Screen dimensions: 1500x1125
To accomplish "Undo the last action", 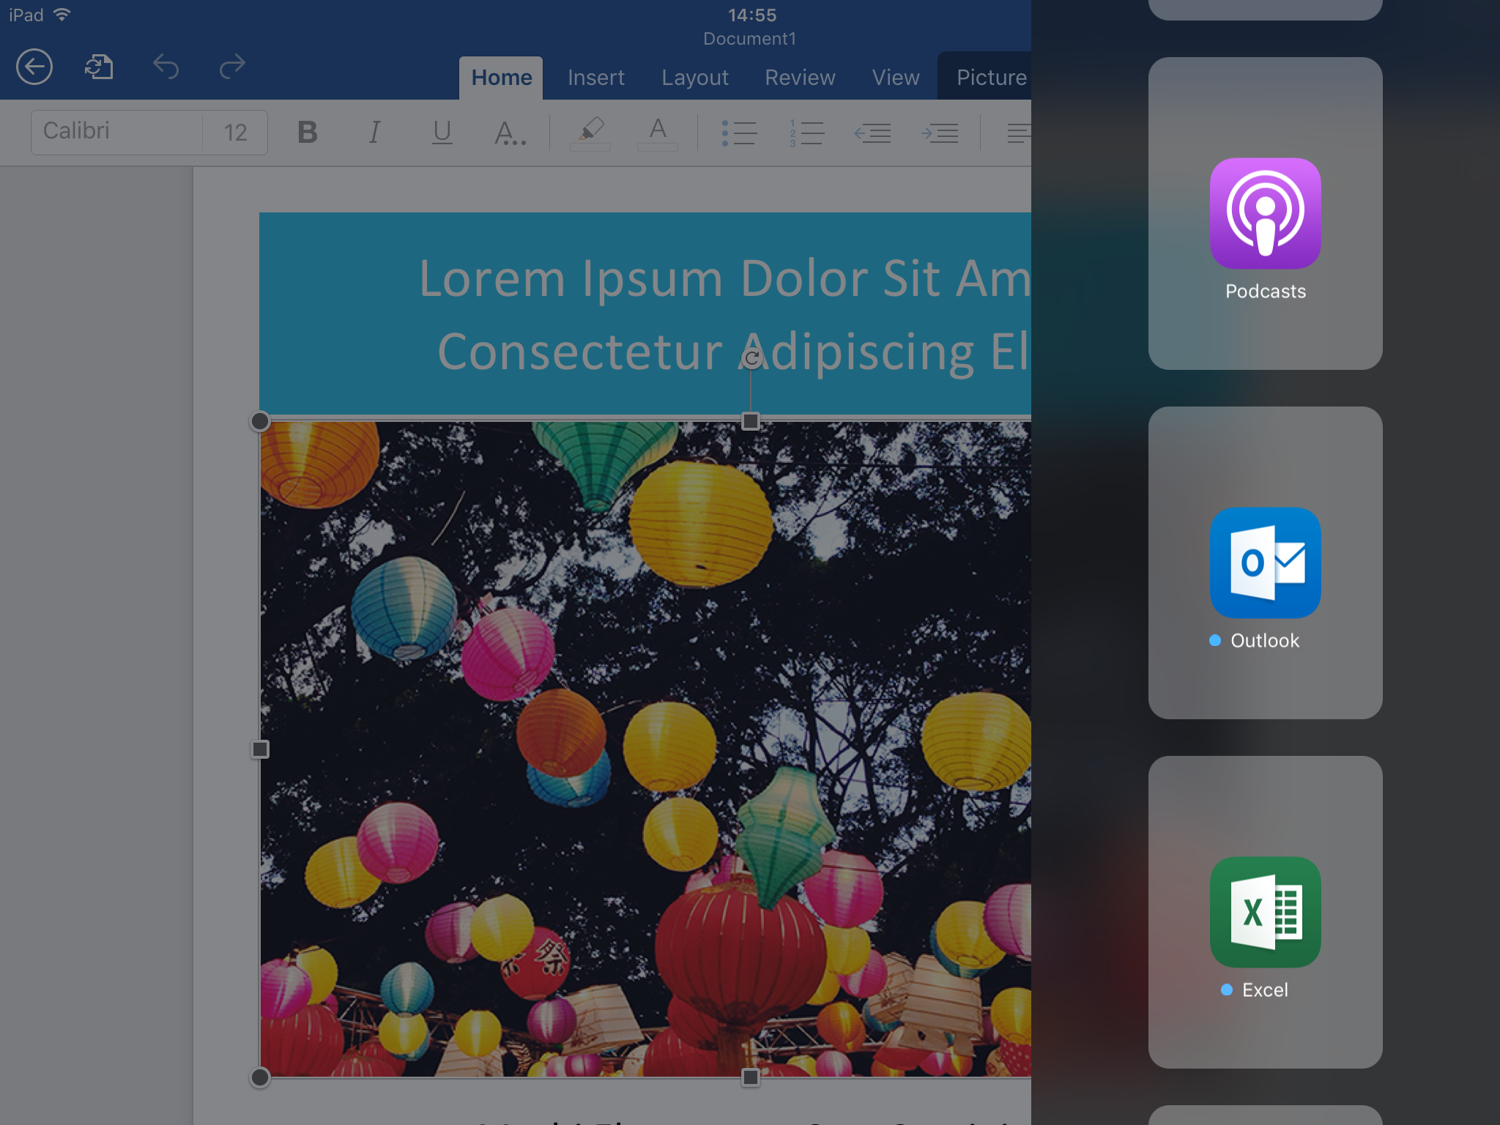I will [166, 67].
